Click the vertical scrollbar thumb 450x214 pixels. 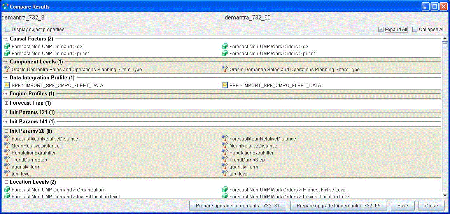click(x=445, y=44)
